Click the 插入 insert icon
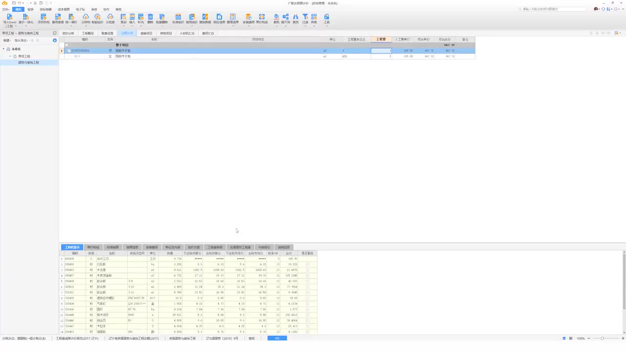 coord(132,19)
